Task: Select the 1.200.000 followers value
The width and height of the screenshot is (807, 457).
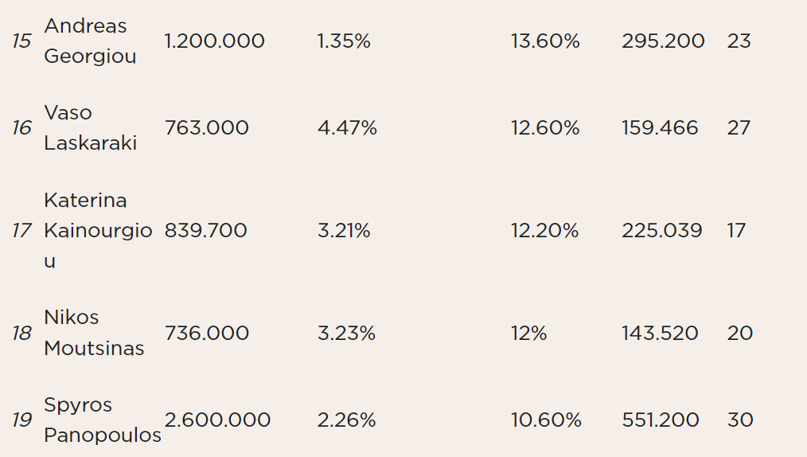Action: click(214, 41)
